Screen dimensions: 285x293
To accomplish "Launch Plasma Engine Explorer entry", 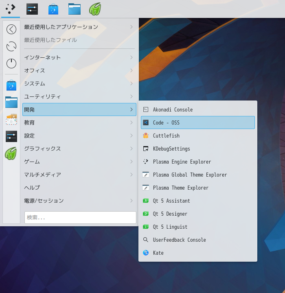I will [198, 162].
